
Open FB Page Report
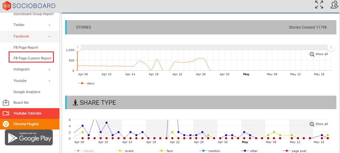coord(26,47)
